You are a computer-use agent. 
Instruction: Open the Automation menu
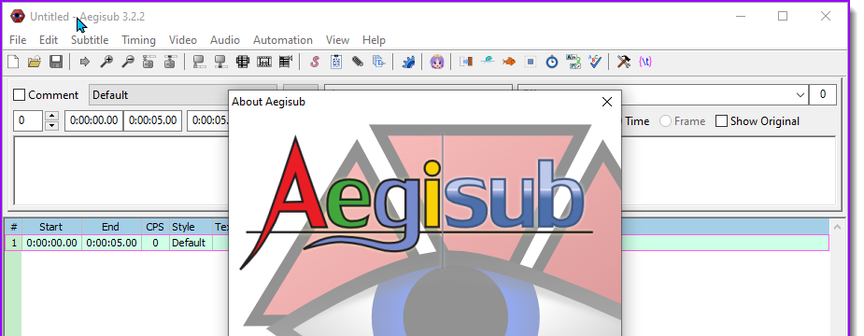[283, 40]
